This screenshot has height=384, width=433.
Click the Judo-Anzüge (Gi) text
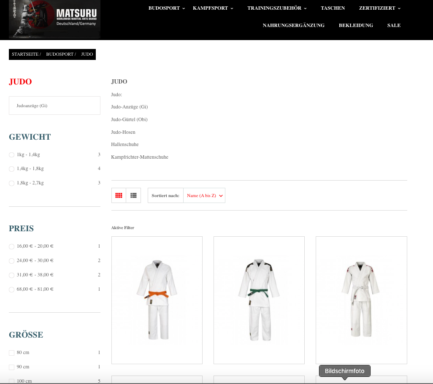(129, 107)
